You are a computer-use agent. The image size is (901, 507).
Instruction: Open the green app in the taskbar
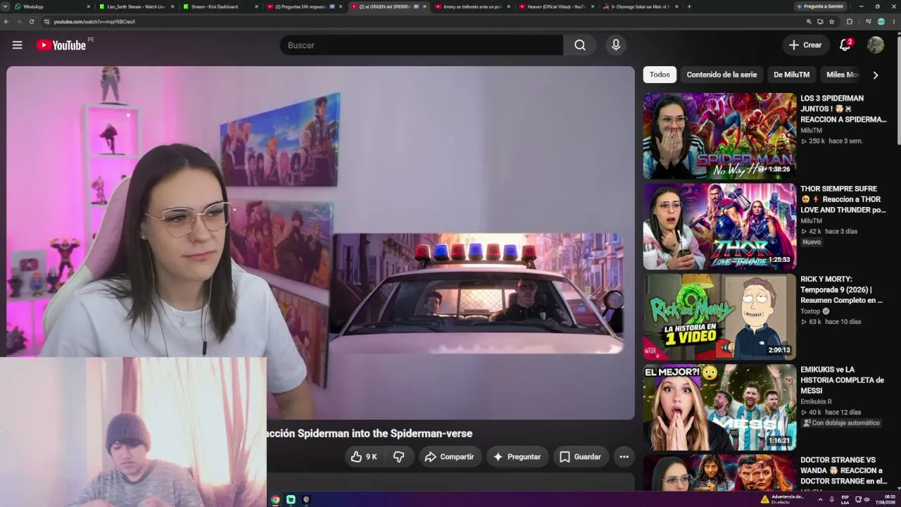tap(291, 500)
